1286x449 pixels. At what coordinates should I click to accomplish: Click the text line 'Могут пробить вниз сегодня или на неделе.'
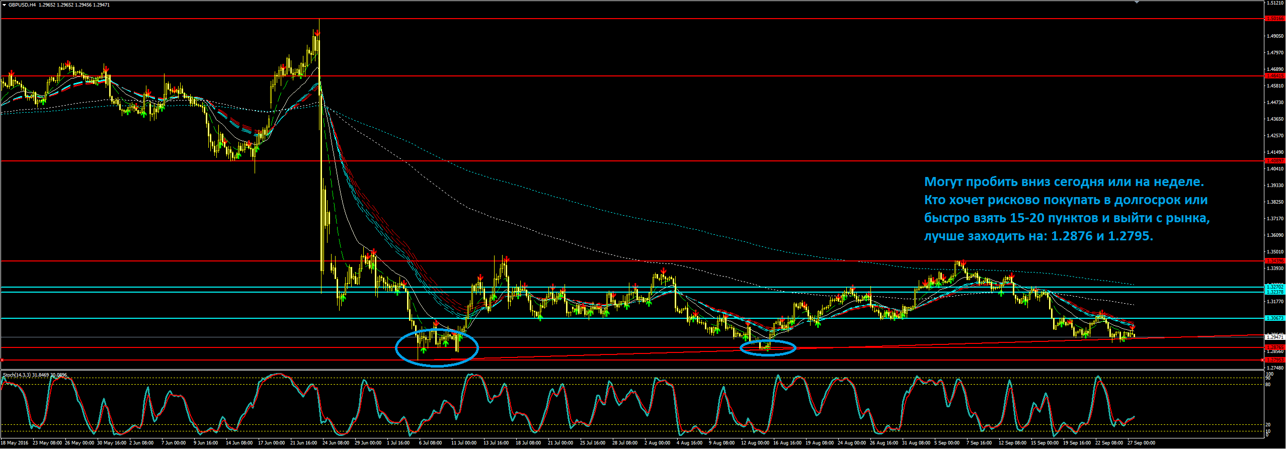point(1065,182)
